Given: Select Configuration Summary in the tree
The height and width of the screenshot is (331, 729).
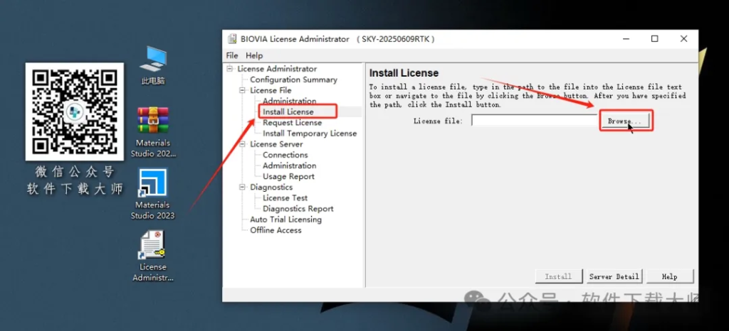Looking at the screenshot, I should 293,80.
